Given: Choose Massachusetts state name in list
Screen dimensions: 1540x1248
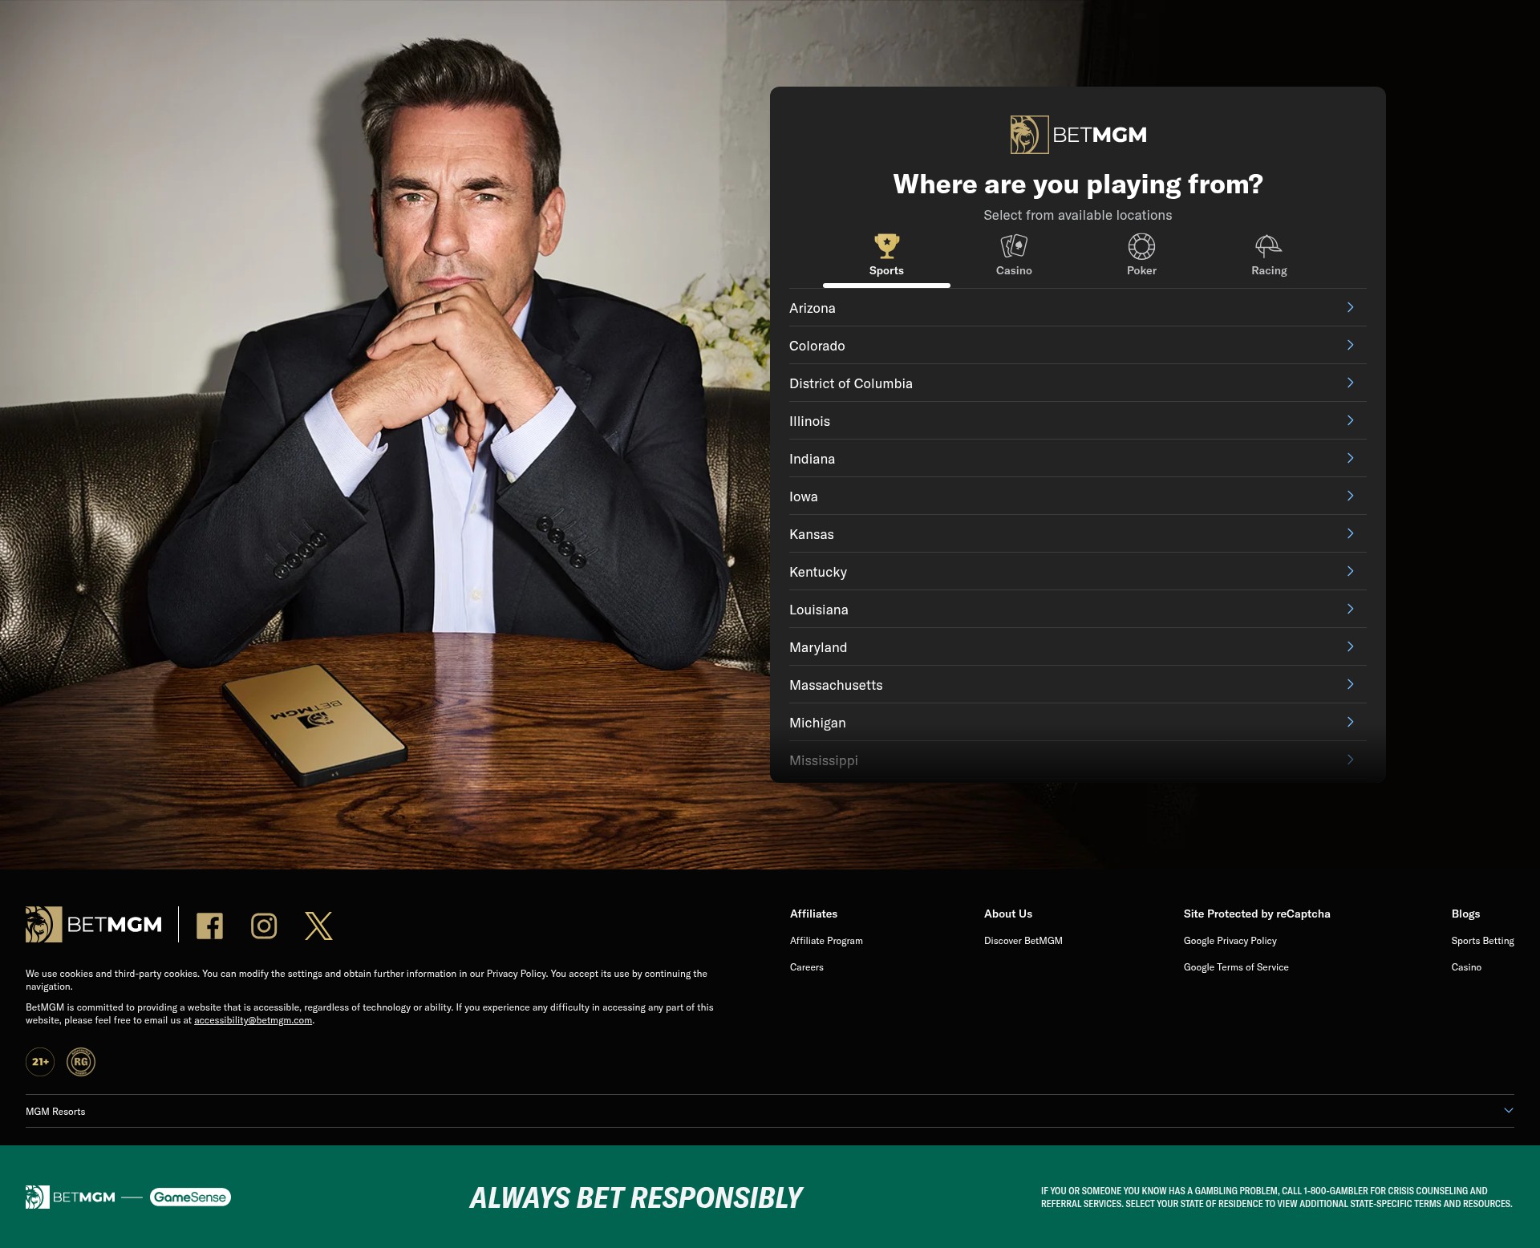Looking at the screenshot, I should 836,685.
